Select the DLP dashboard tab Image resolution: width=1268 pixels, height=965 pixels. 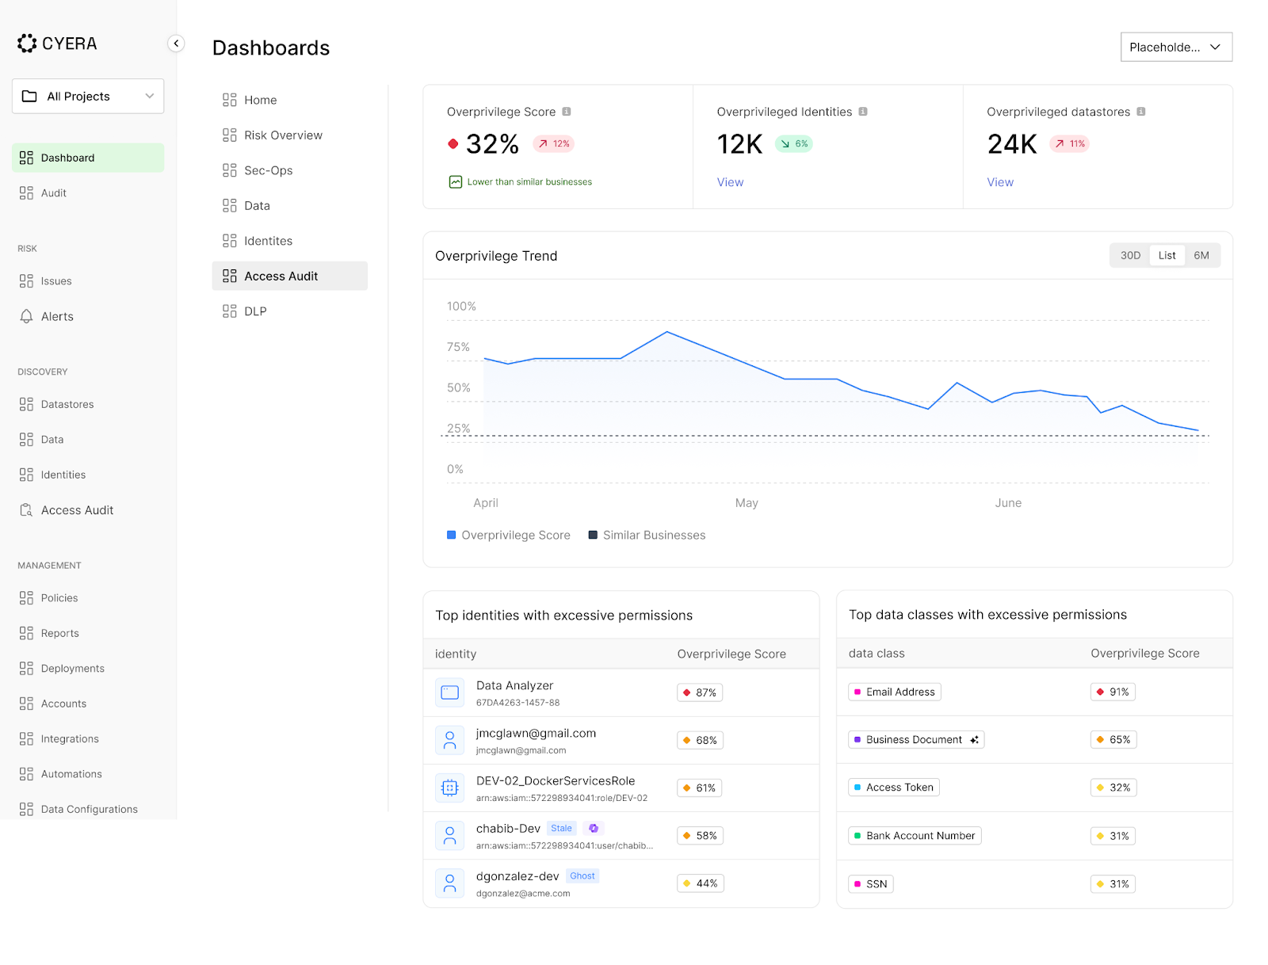[254, 311]
